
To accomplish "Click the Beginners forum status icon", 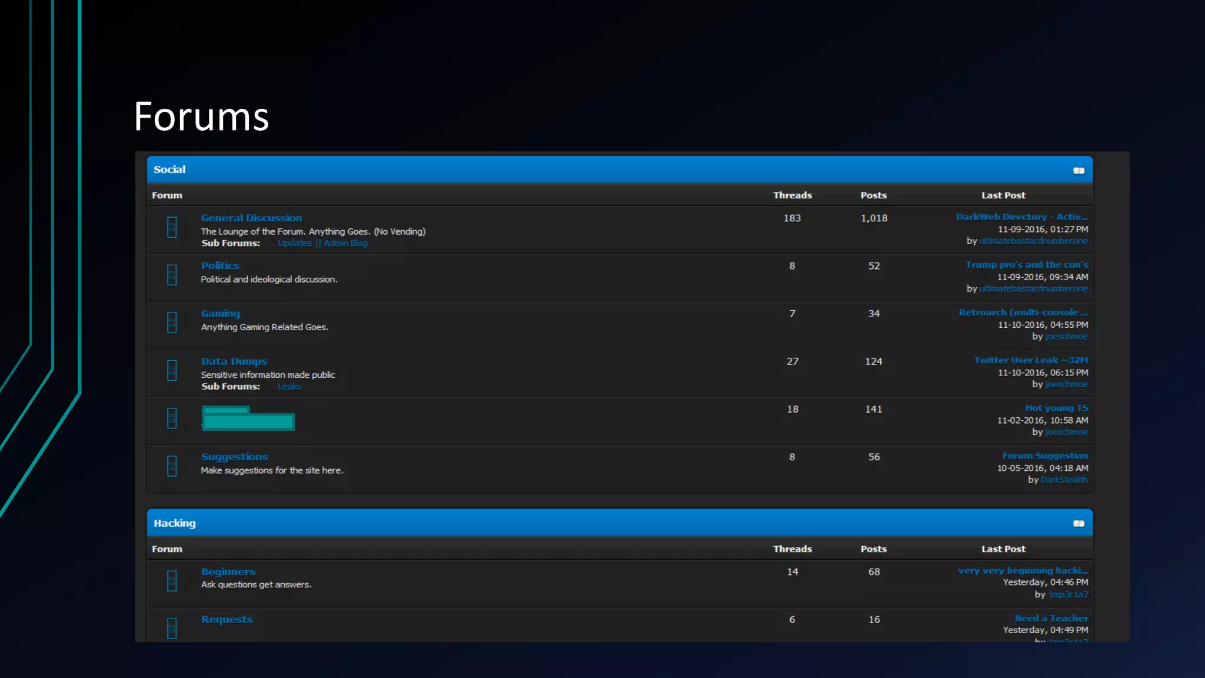I will [x=172, y=581].
